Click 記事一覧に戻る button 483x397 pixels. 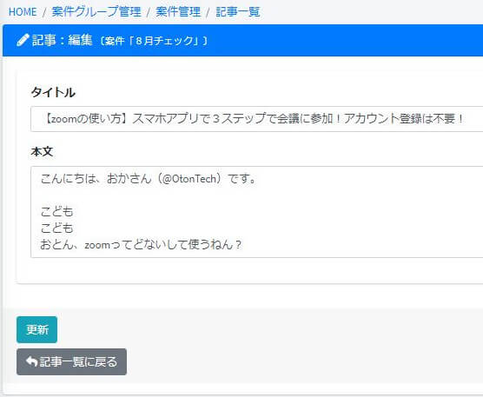point(71,362)
